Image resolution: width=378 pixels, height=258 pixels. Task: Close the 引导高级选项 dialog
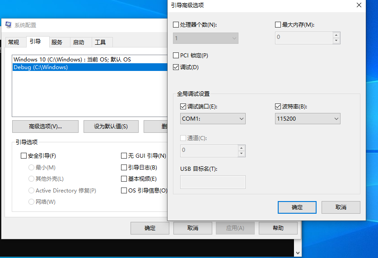(x=359, y=5)
